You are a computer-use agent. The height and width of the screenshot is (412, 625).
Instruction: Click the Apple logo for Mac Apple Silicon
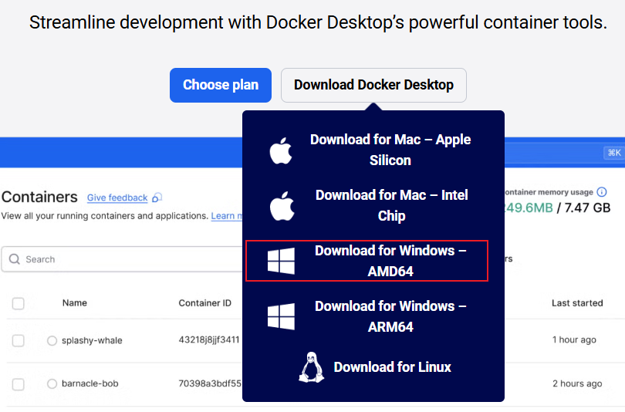click(x=281, y=150)
